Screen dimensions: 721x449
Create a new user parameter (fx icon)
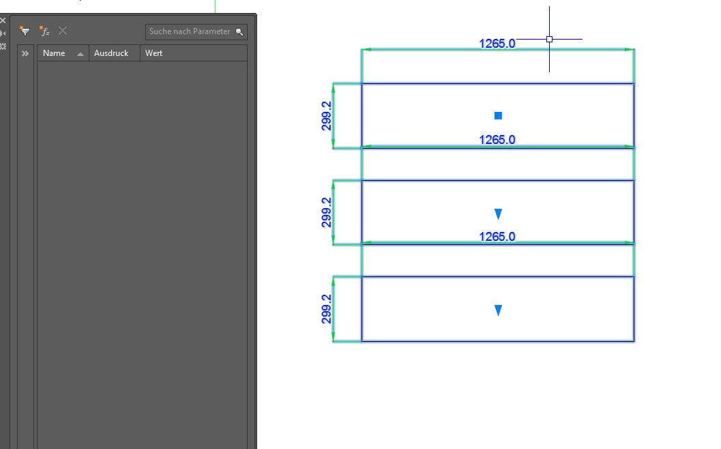click(45, 31)
